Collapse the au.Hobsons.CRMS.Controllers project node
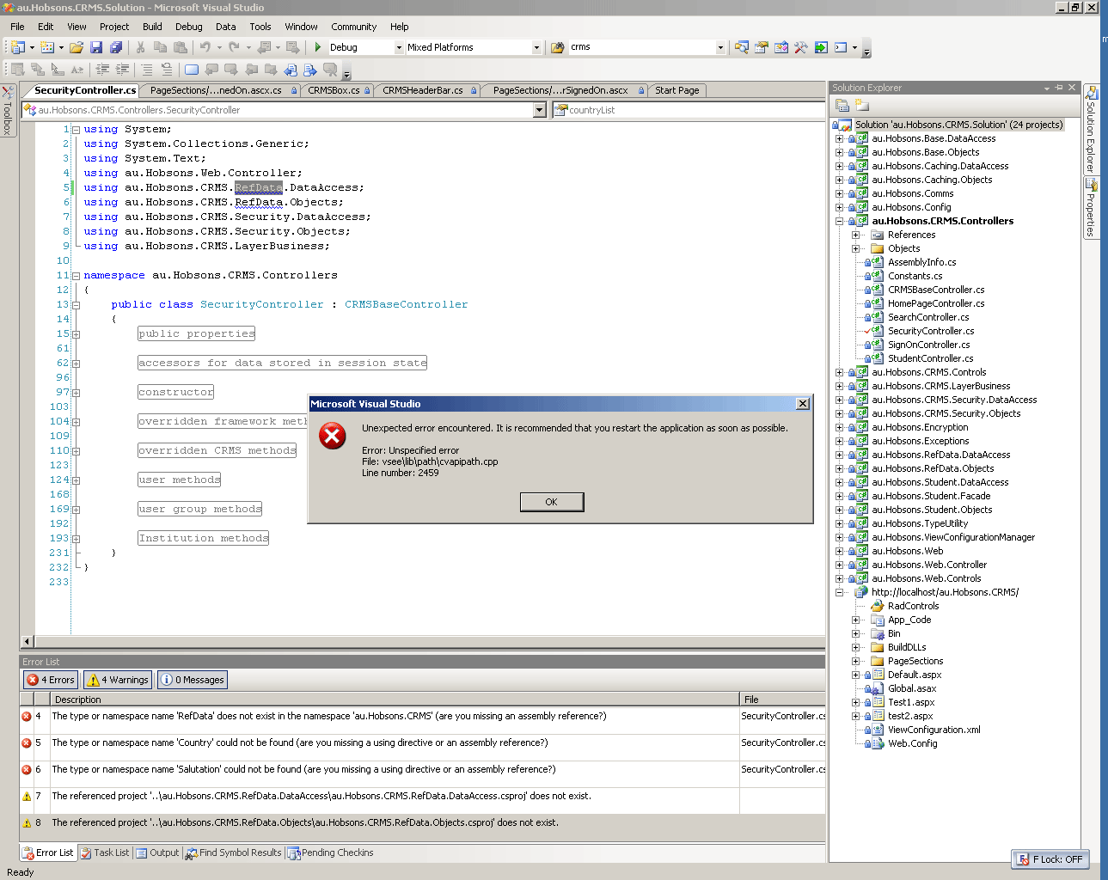1108x880 pixels. (x=840, y=221)
